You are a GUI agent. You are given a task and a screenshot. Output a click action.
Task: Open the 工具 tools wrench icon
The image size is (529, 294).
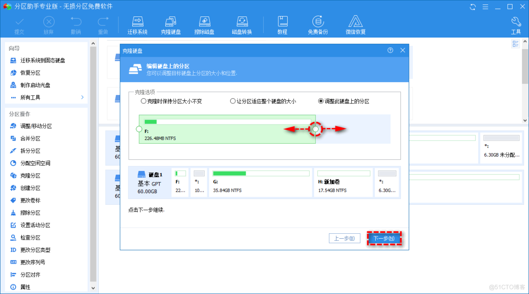516,25
